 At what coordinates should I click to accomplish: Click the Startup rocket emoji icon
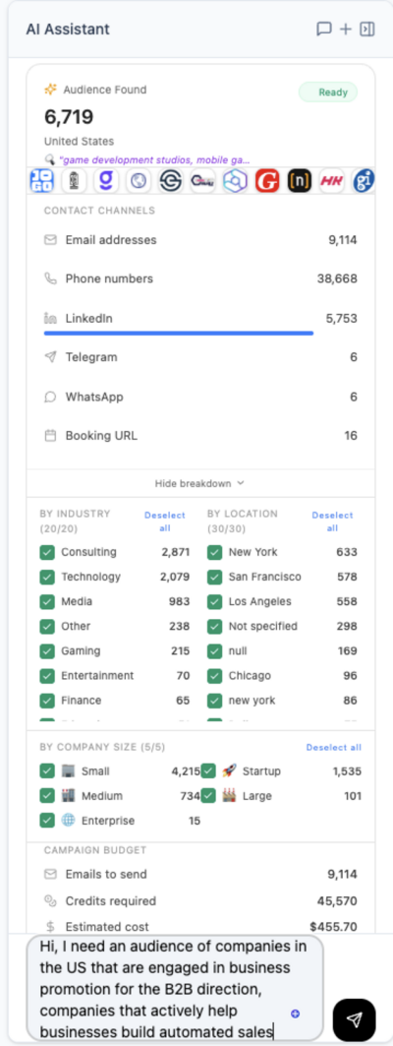229,770
